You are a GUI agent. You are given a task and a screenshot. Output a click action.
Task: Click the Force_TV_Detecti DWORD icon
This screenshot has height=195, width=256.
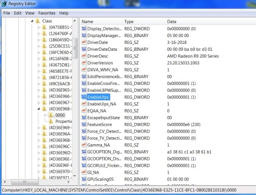point(84,138)
